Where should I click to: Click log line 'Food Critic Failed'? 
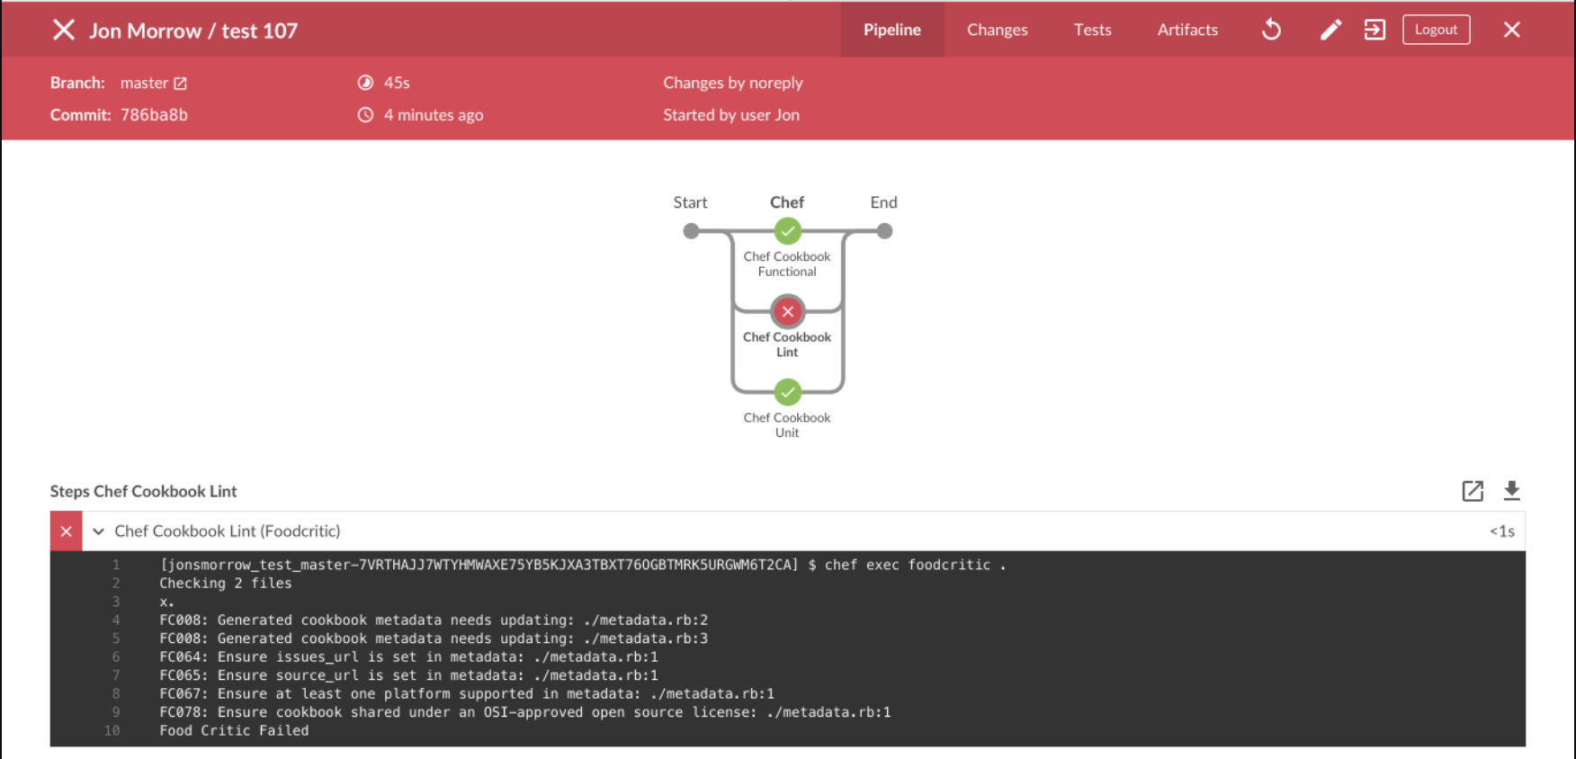coord(234,730)
